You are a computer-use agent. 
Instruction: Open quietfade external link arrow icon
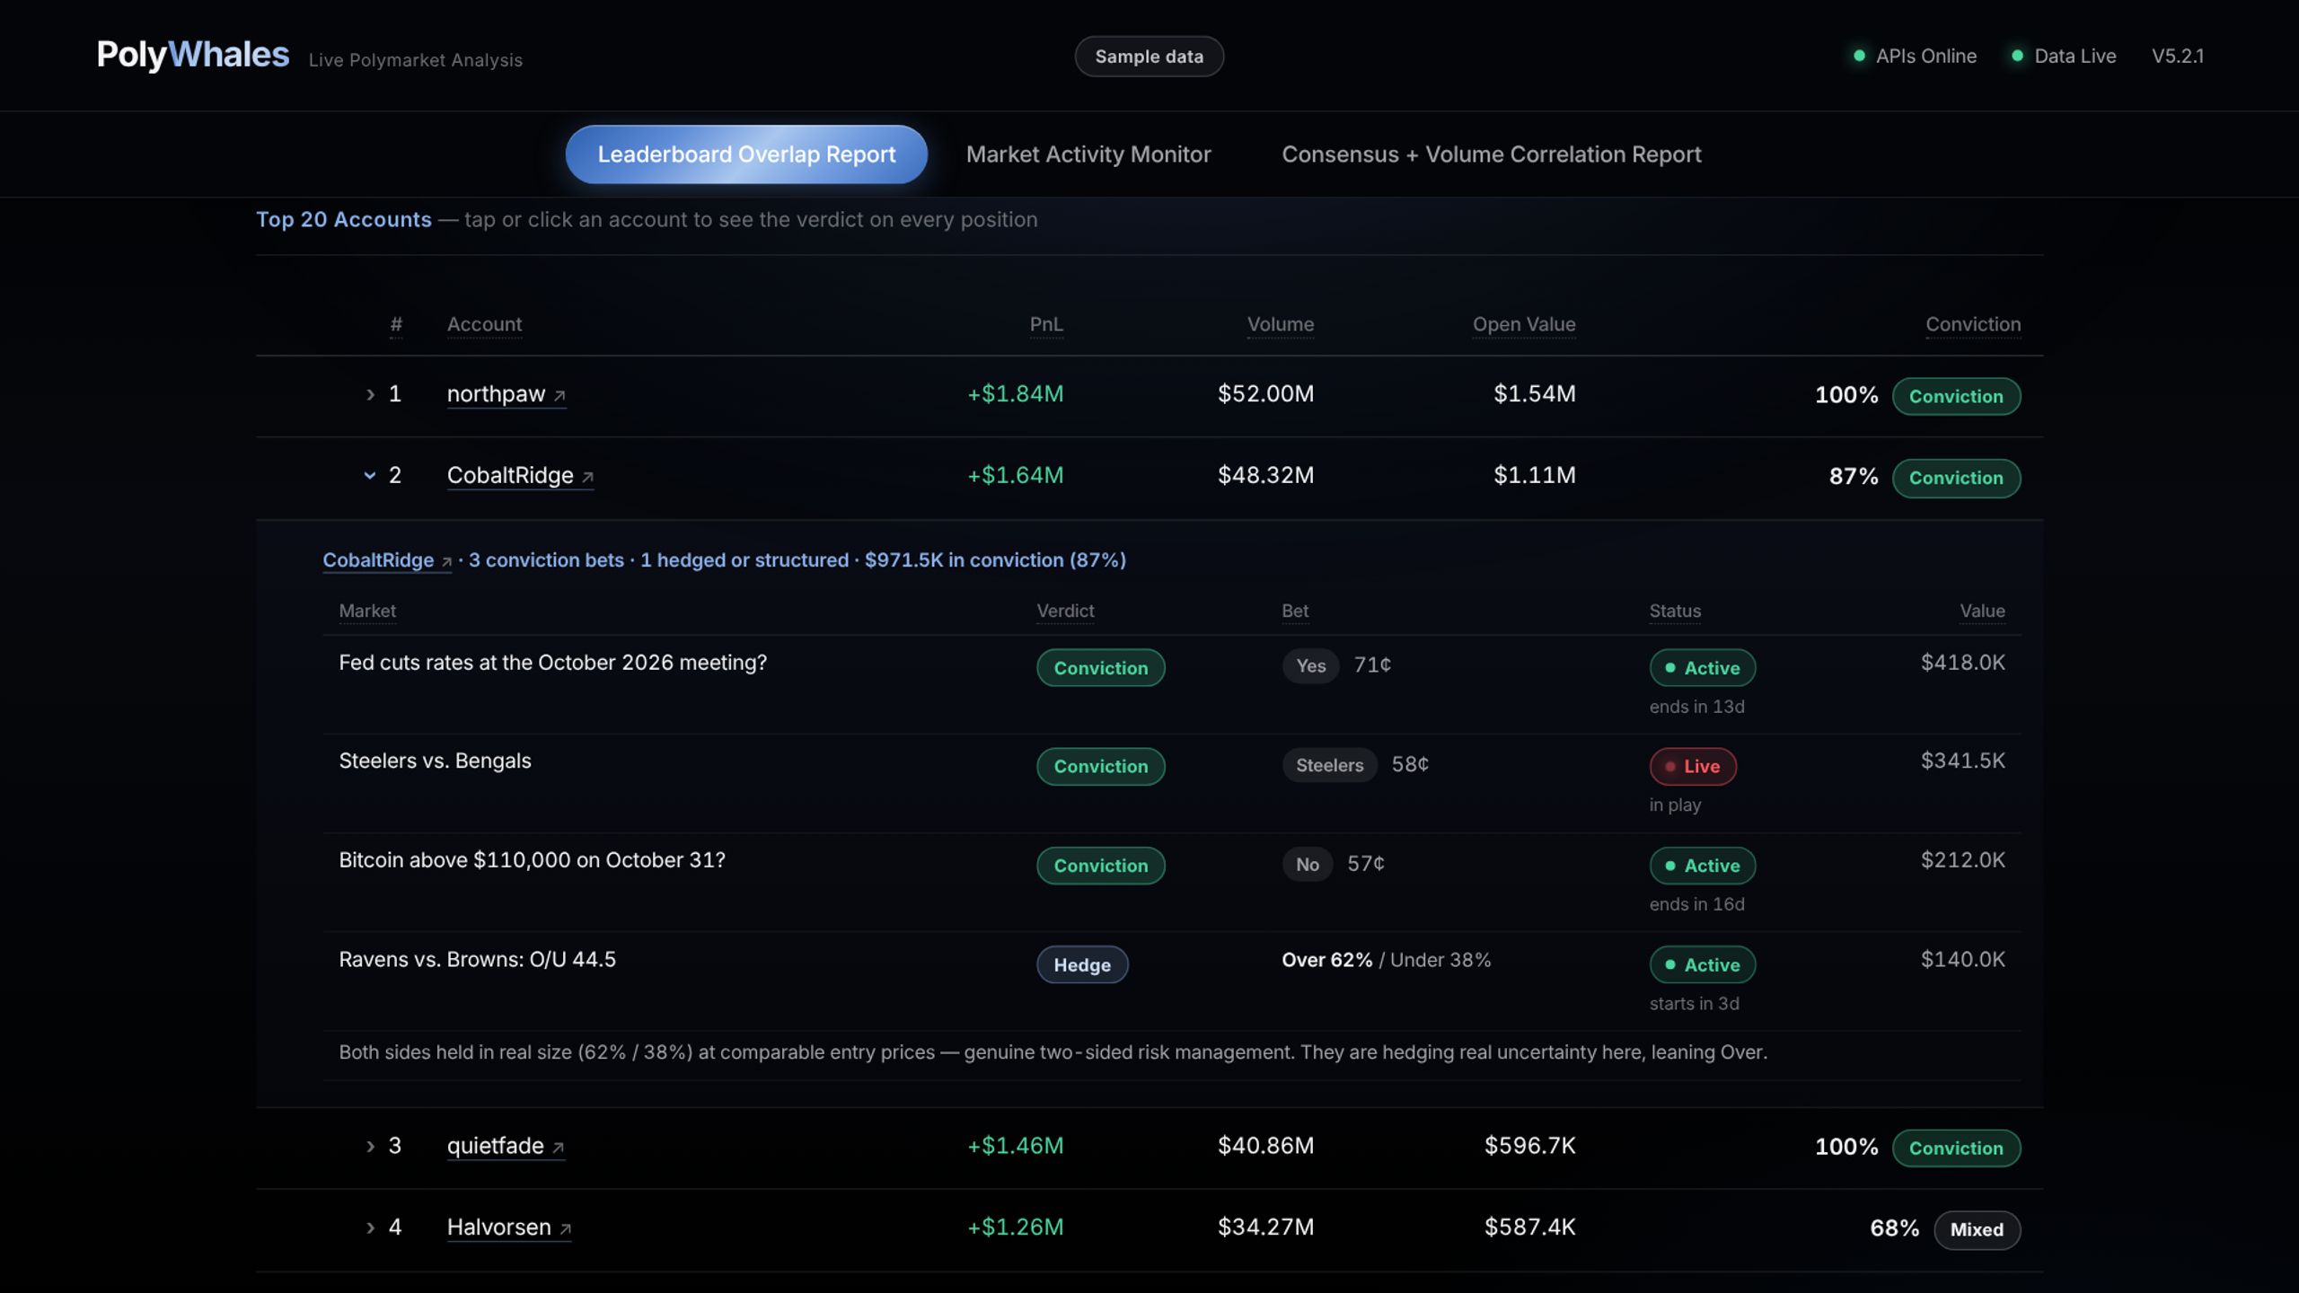558,1148
